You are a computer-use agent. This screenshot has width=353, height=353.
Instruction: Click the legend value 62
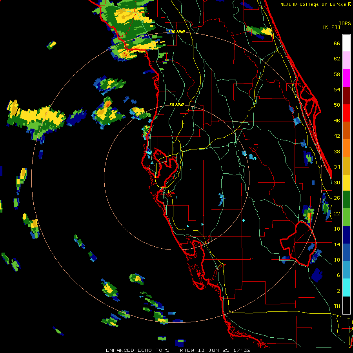tap(337, 58)
